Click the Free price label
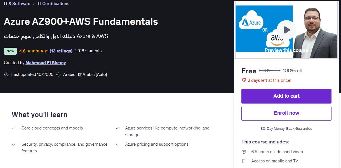Viewport: 341px width, 168px height. click(249, 71)
